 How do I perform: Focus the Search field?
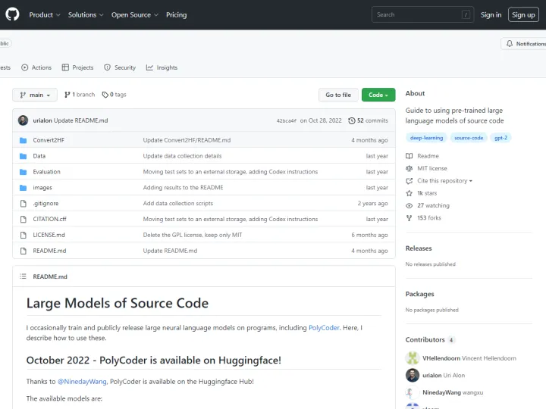coord(422,14)
